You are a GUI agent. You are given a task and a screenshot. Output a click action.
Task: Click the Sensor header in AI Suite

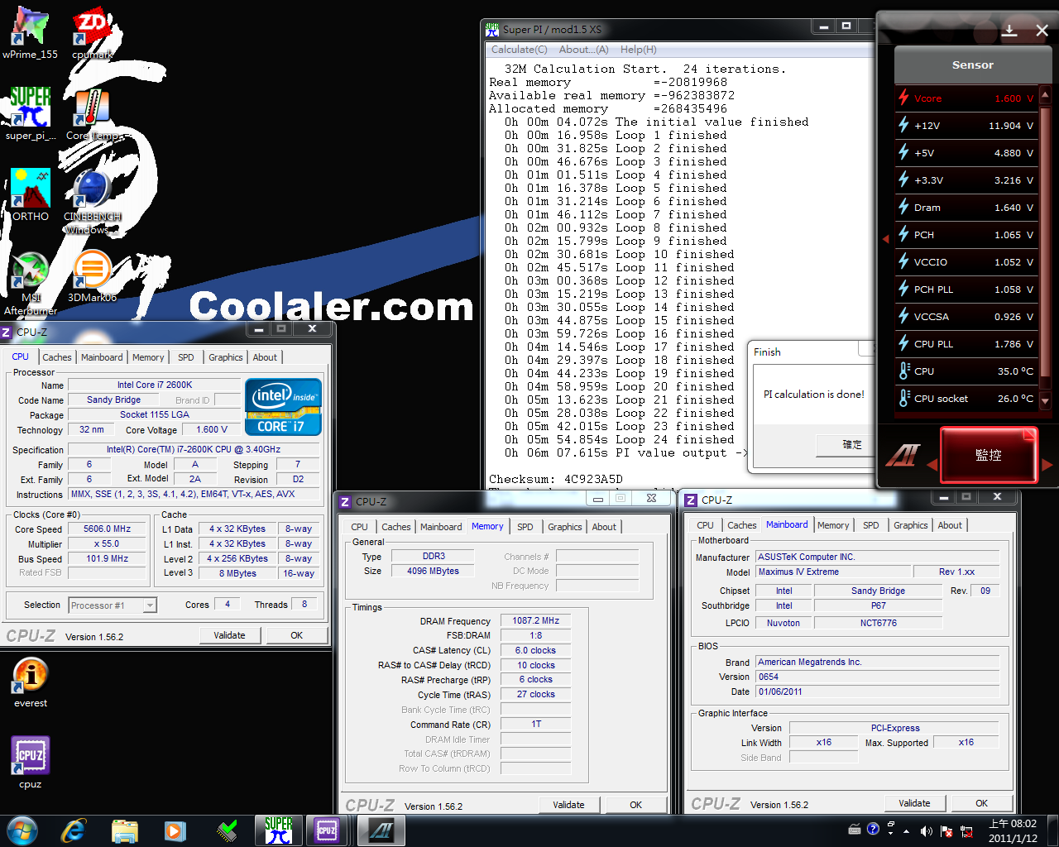973,65
